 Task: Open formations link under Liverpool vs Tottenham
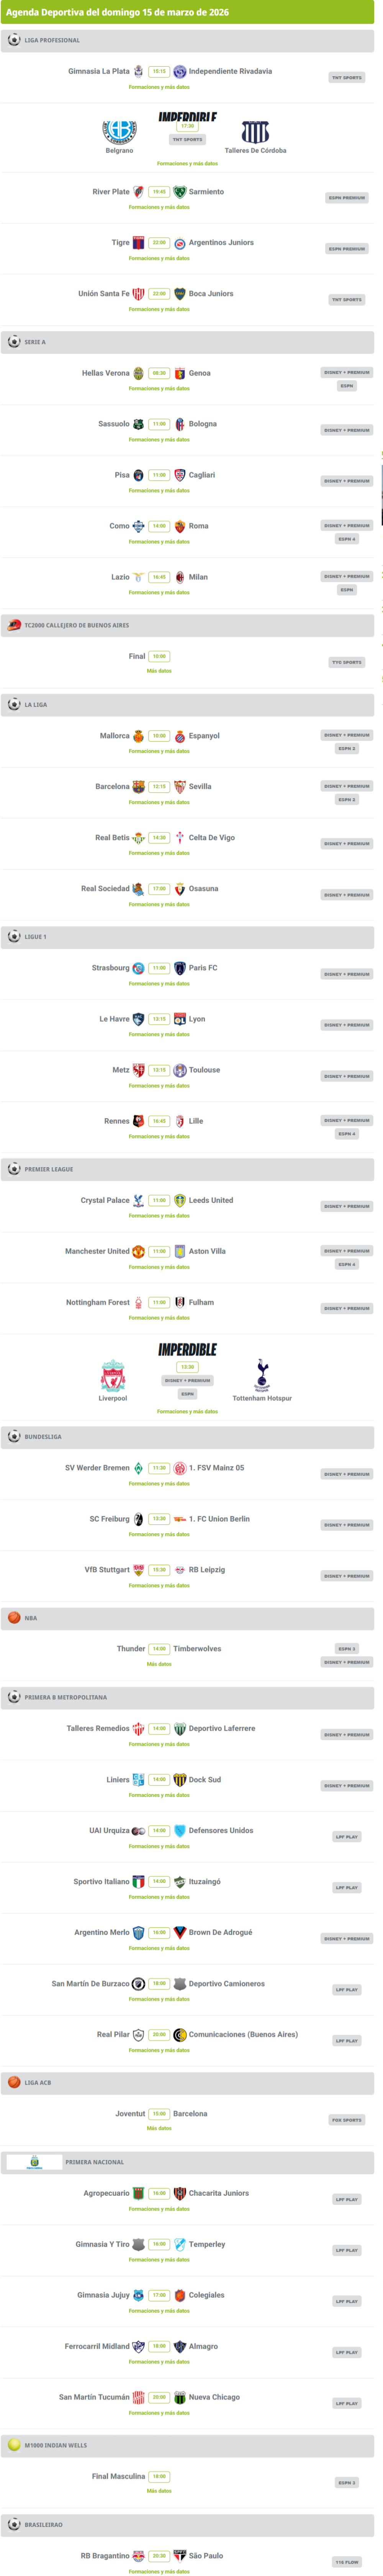coord(187,1411)
